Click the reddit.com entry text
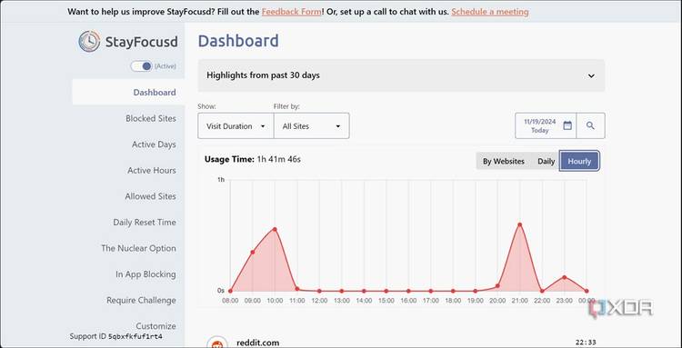The height and width of the screenshot is (348, 682). (x=258, y=343)
